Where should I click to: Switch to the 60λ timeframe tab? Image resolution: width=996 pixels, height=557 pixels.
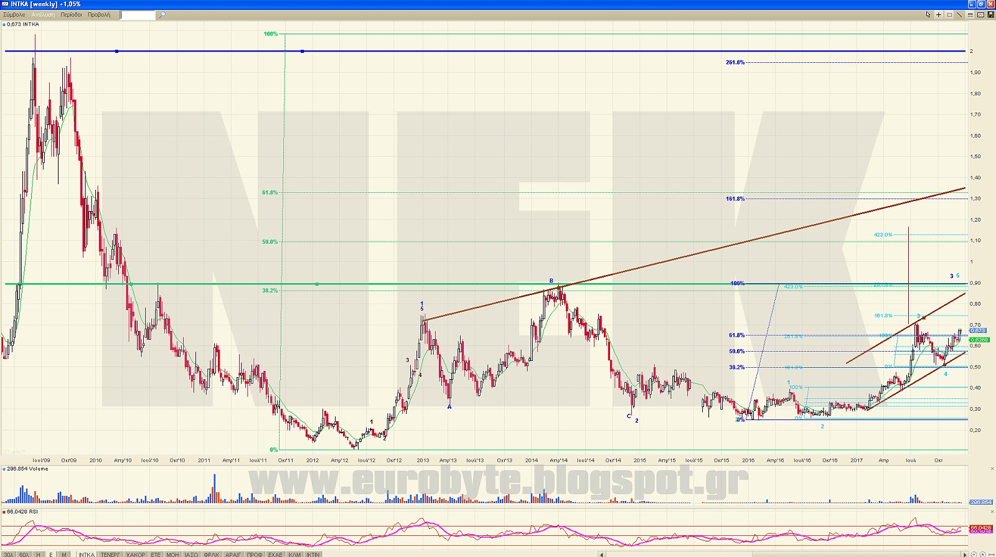coord(24,554)
